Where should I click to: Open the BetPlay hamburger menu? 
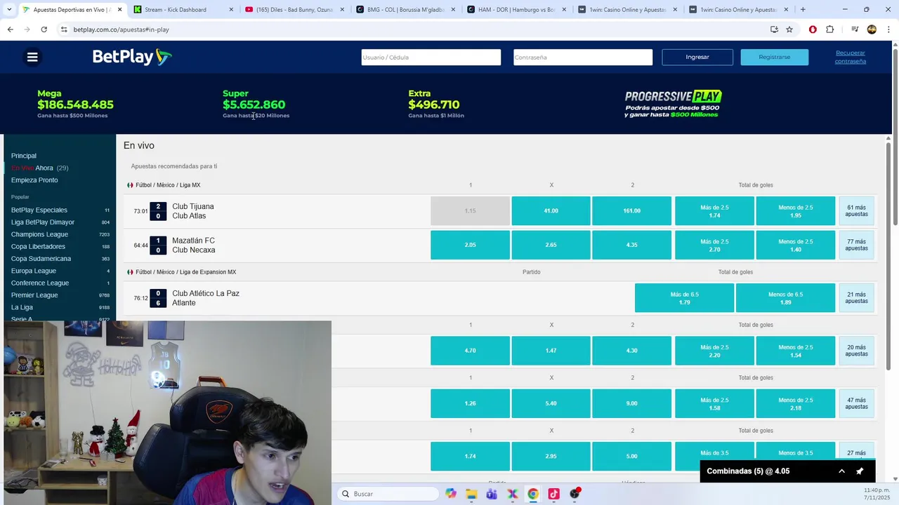coord(32,57)
